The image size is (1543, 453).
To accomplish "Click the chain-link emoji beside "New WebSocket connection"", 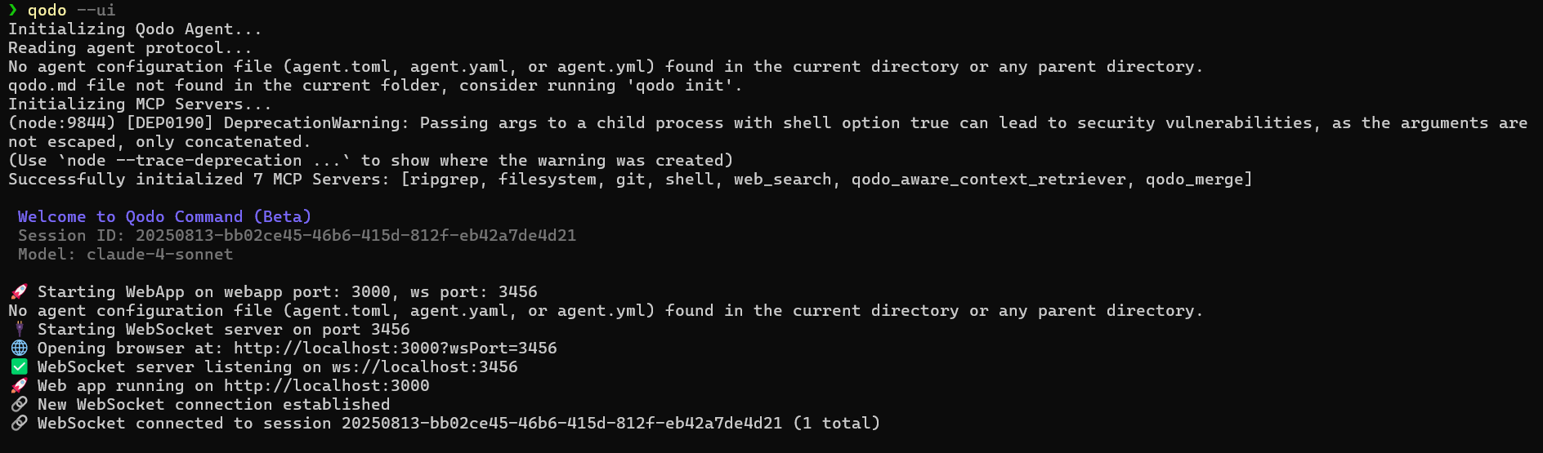I will coord(19,405).
